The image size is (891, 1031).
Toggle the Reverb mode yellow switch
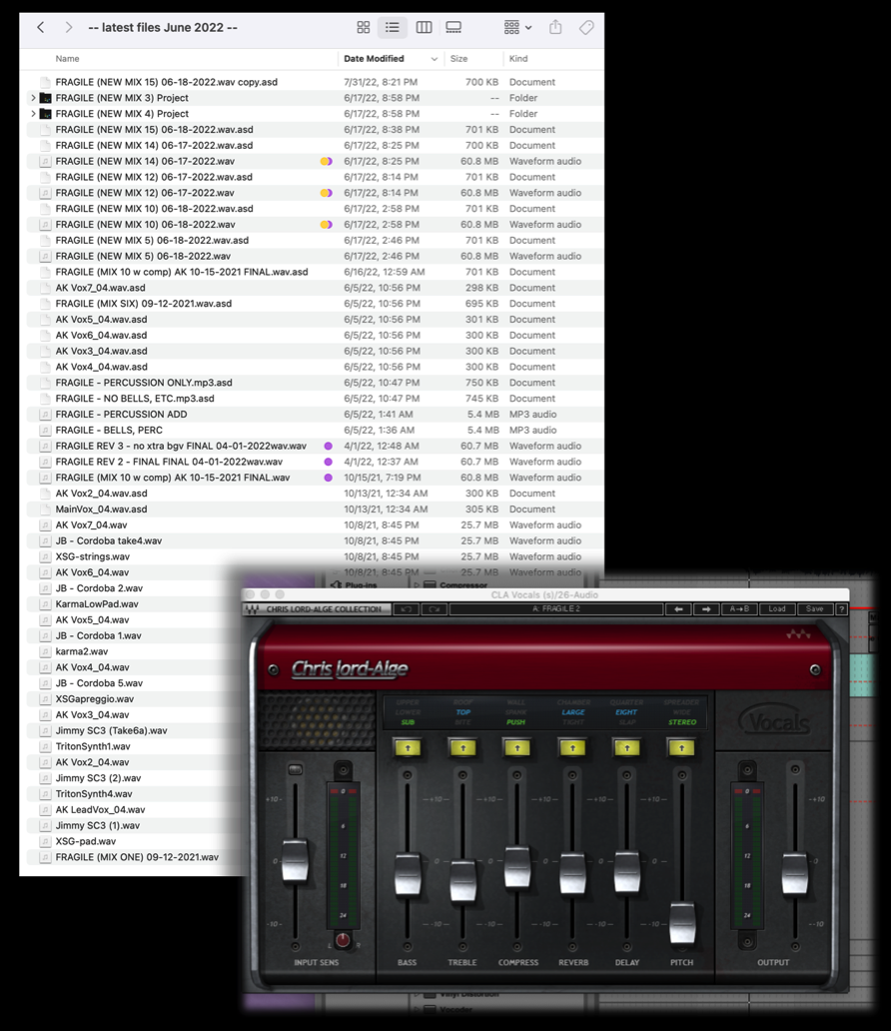[572, 747]
